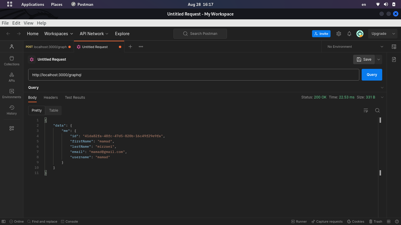This screenshot has width=401, height=225.
Task: Open the Console panel
Action: [69, 221]
